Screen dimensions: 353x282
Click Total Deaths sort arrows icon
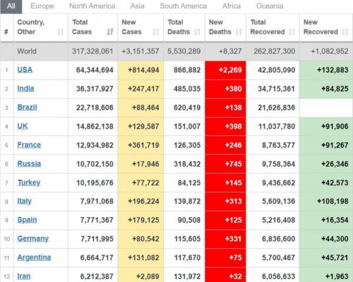click(x=197, y=32)
